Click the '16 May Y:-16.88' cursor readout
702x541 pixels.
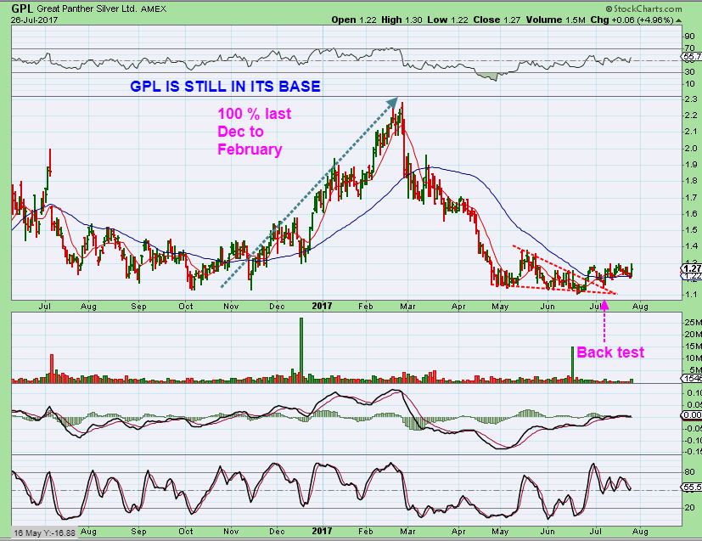pos(44,533)
